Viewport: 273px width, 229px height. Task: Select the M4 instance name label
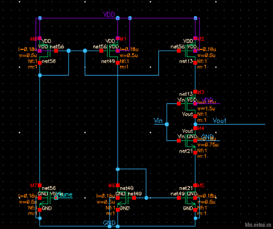(x=201, y=128)
